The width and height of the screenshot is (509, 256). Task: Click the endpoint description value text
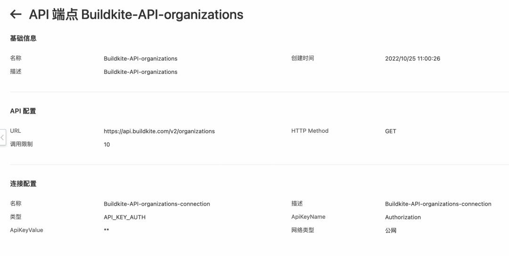140,72
